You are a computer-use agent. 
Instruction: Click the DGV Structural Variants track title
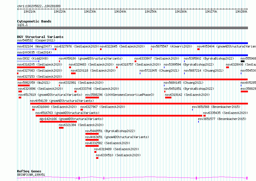pyautogui.click(x=40, y=37)
